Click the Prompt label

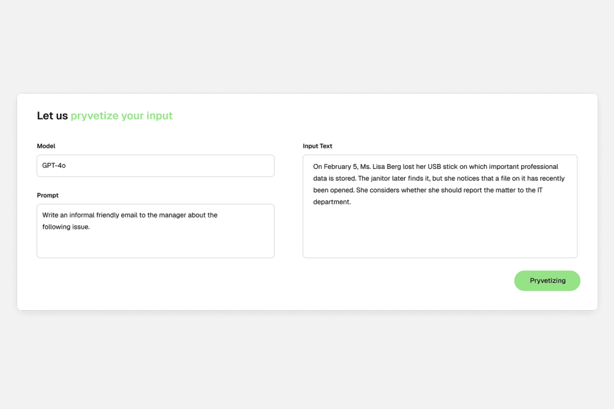[47, 195]
